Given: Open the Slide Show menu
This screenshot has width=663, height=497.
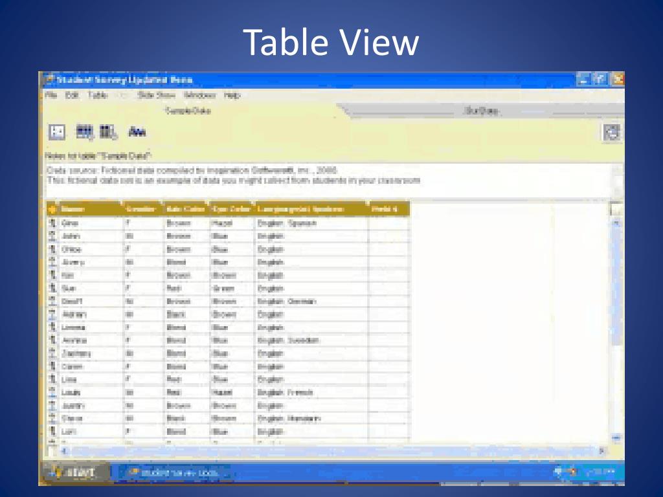Looking at the screenshot, I should pos(156,95).
